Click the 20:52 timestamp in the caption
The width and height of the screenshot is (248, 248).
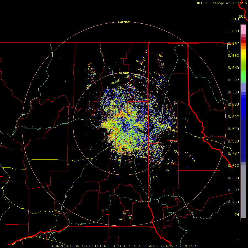[190, 246]
